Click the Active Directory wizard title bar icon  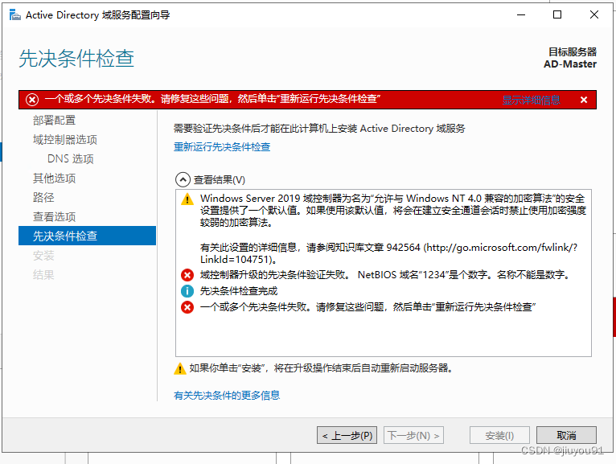click(15, 15)
